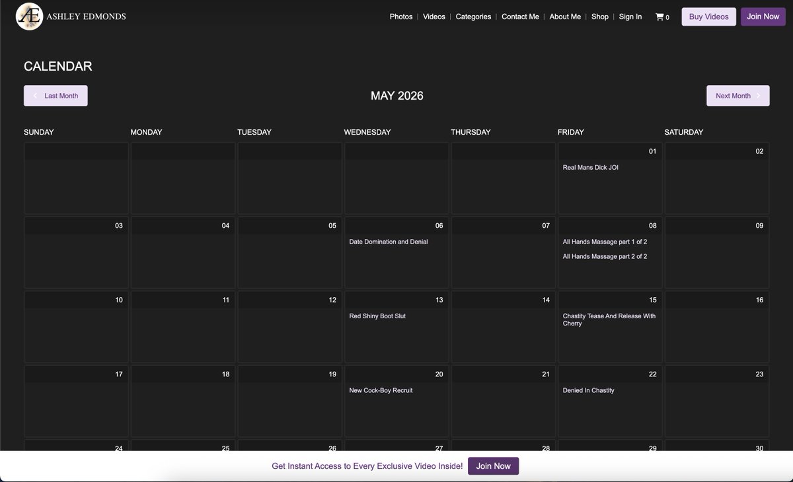Open All Hands Massage part 2 of 2
The image size is (793, 482).
[605, 256]
